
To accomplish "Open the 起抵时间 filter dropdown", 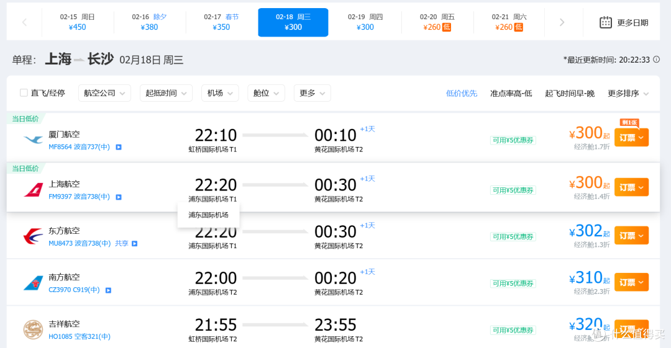I will [166, 93].
